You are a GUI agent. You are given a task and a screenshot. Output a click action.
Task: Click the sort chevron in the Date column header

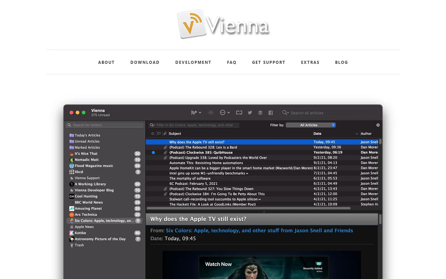pos(356,134)
